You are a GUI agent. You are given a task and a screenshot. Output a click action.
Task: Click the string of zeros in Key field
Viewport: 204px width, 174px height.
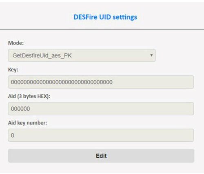point(62,82)
